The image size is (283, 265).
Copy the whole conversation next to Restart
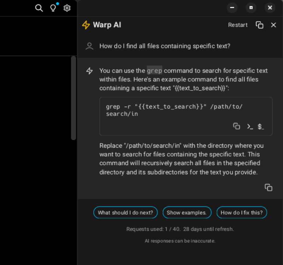pos(259,25)
